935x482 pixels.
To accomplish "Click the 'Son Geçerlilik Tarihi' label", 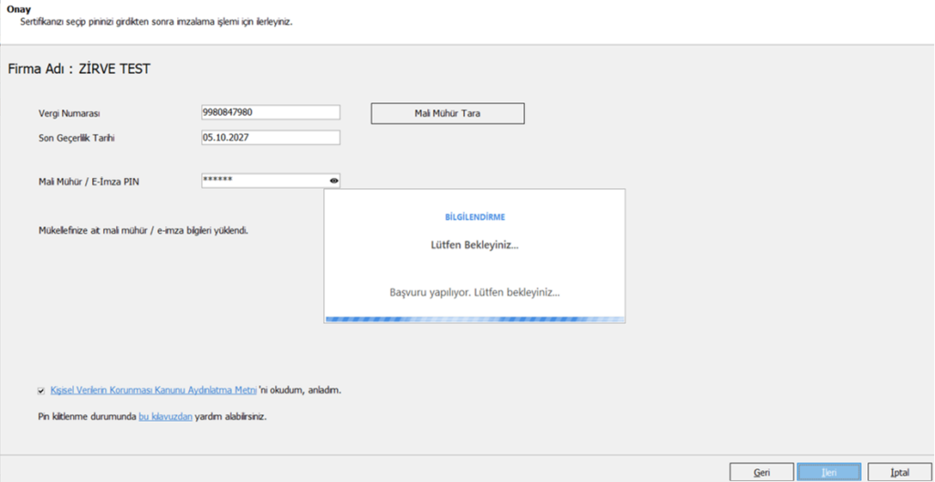I will point(76,138).
